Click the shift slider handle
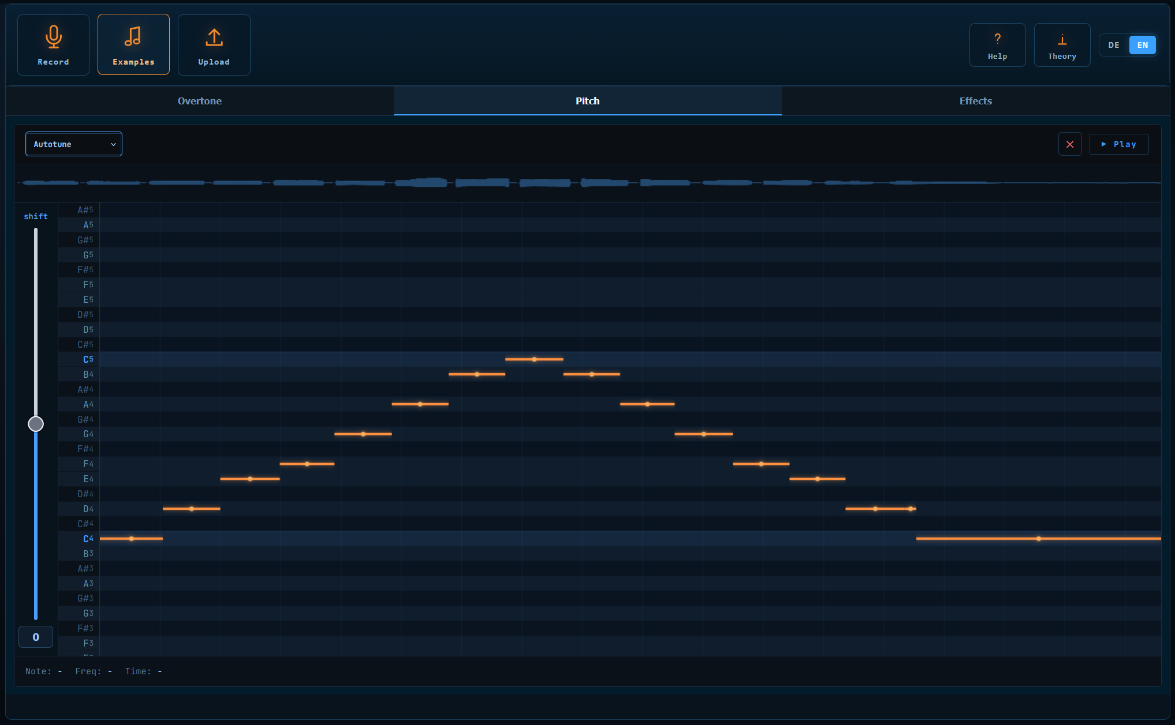 pos(36,424)
